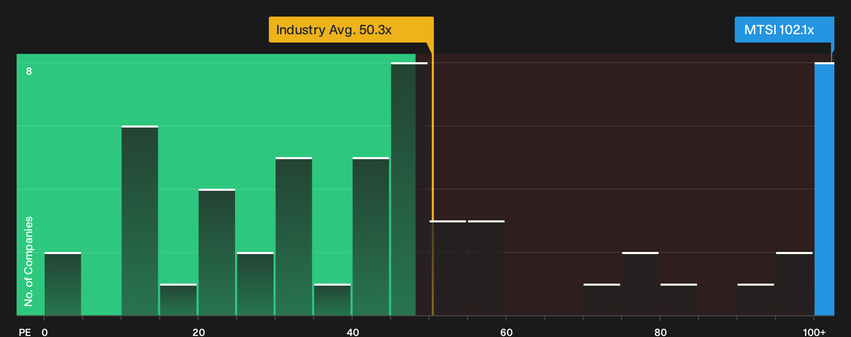Click the dark bar at PE 75-80

pyautogui.click(x=640, y=284)
